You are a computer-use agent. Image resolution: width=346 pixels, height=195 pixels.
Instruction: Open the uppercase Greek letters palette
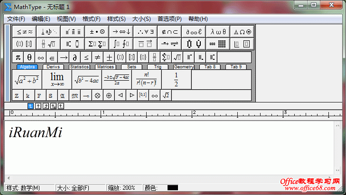[x=242, y=32]
